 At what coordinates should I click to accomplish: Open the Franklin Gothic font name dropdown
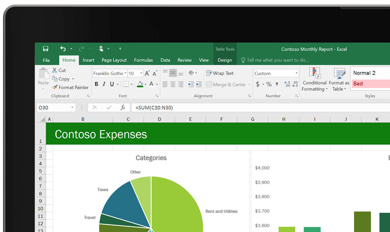[126, 73]
